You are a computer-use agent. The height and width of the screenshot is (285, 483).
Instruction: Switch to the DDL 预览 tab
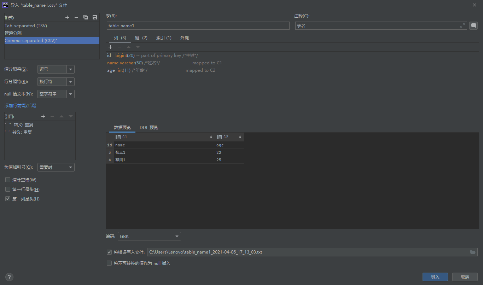click(x=149, y=127)
